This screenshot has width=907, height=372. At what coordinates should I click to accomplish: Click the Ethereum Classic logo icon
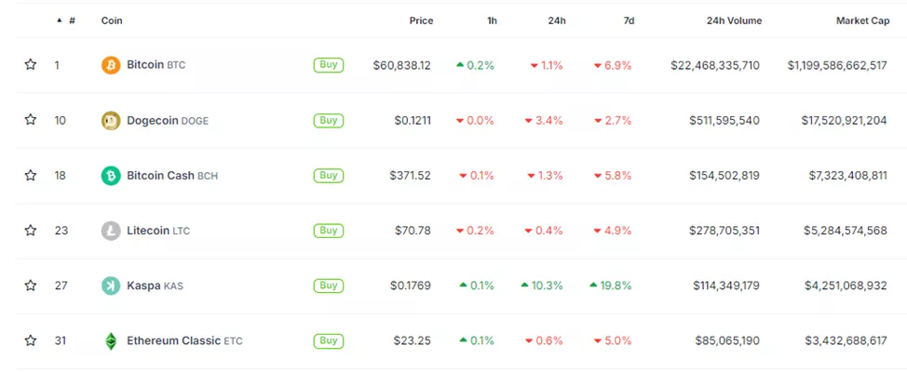tap(111, 340)
